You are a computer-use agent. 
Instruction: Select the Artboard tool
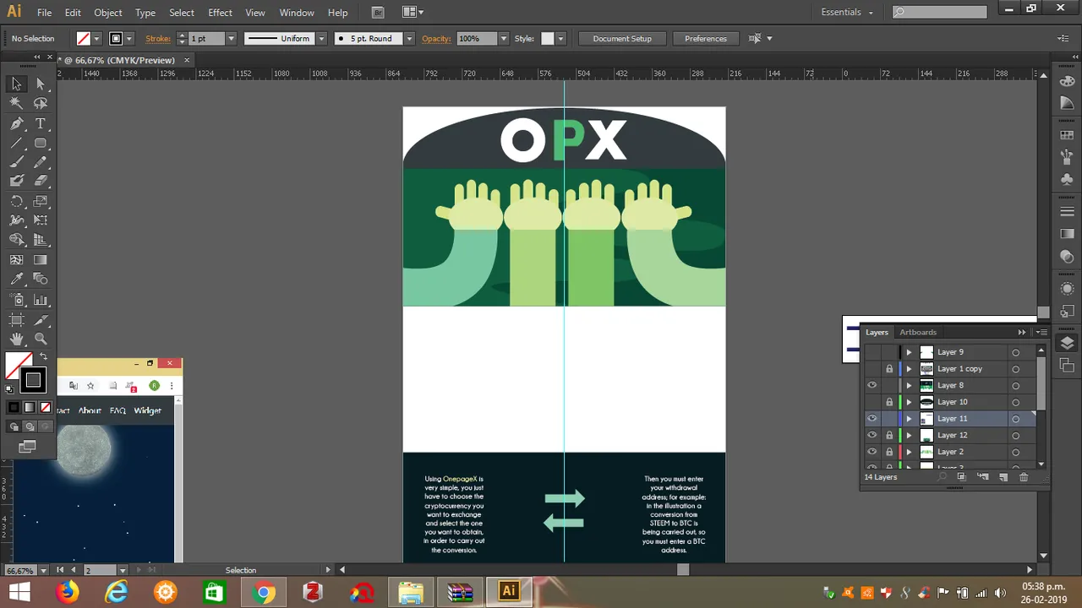(16, 319)
